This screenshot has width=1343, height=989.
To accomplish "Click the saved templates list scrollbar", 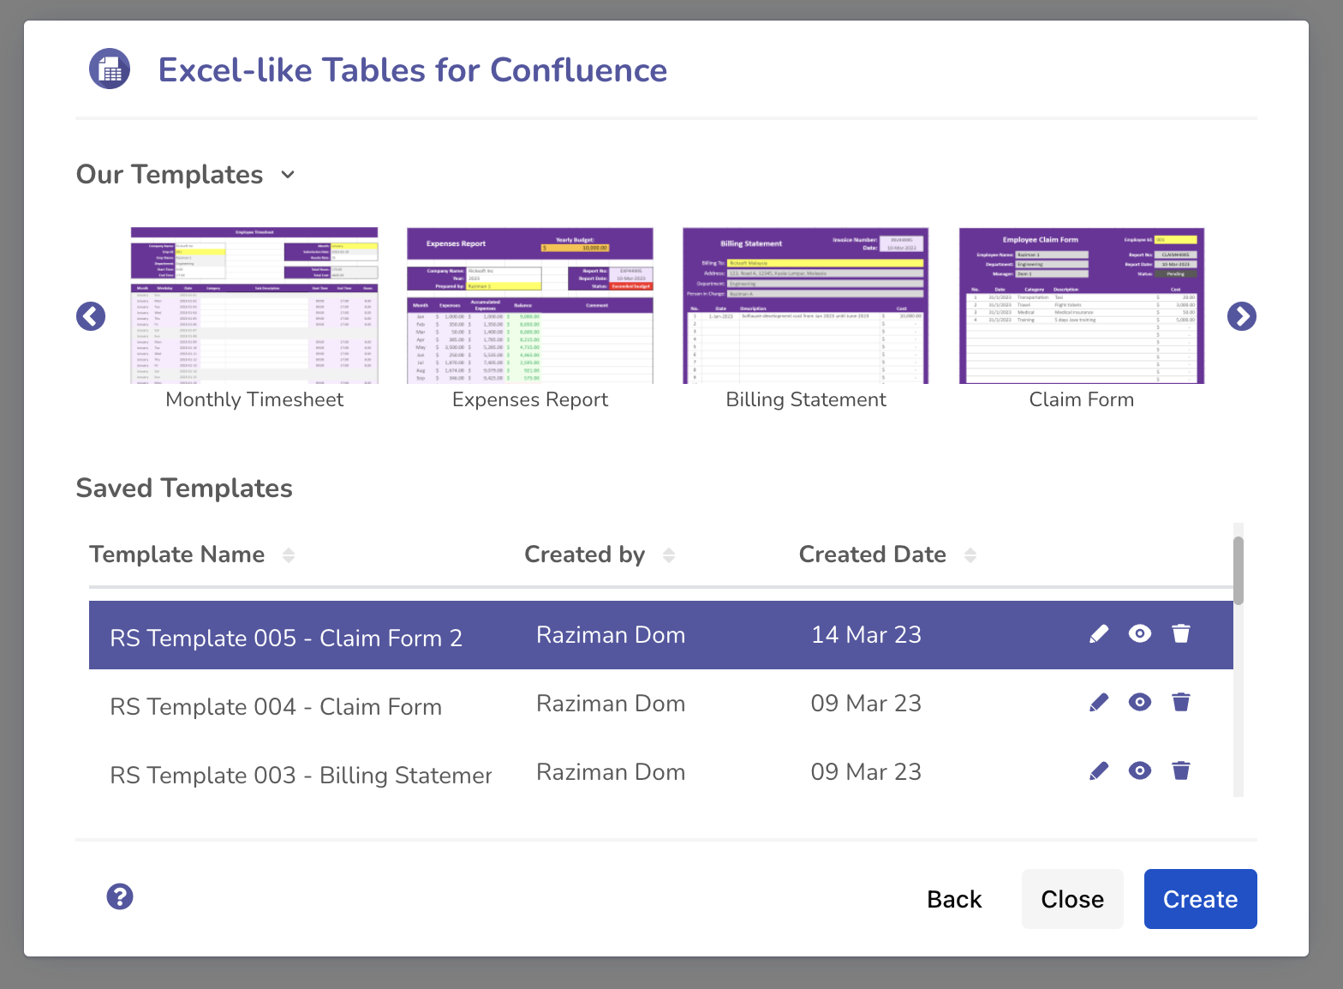I will (1239, 571).
